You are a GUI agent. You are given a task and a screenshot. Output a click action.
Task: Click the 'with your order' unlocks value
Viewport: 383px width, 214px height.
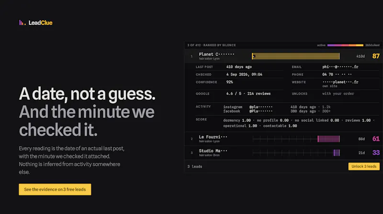point(338,94)
